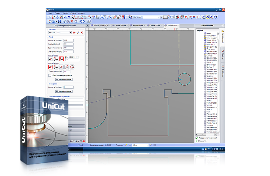Open the Станок menu
Screen dimensions: 270x176
(x=73, y=13)
